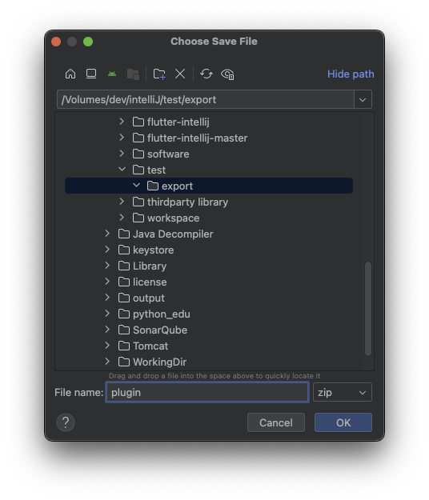Select the software folder row

(209, 154)
